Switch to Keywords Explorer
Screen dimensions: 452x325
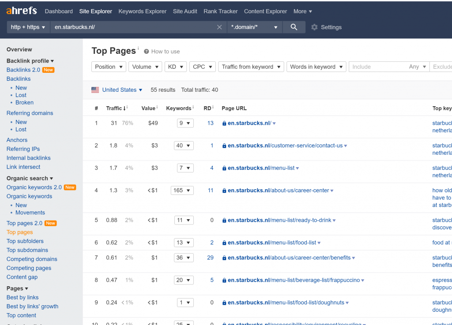point(143,11)
